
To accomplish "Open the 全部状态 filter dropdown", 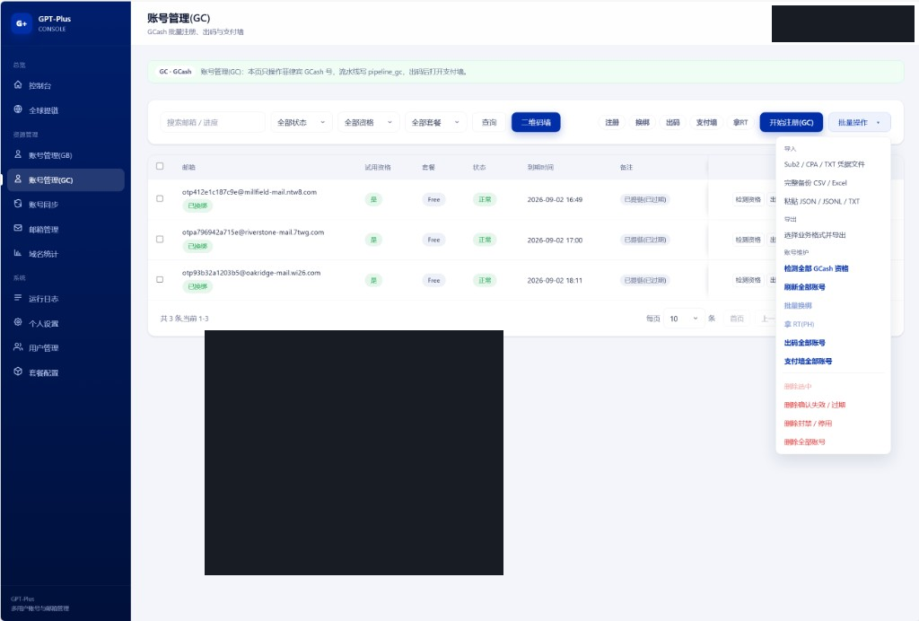I will (302, 122).
